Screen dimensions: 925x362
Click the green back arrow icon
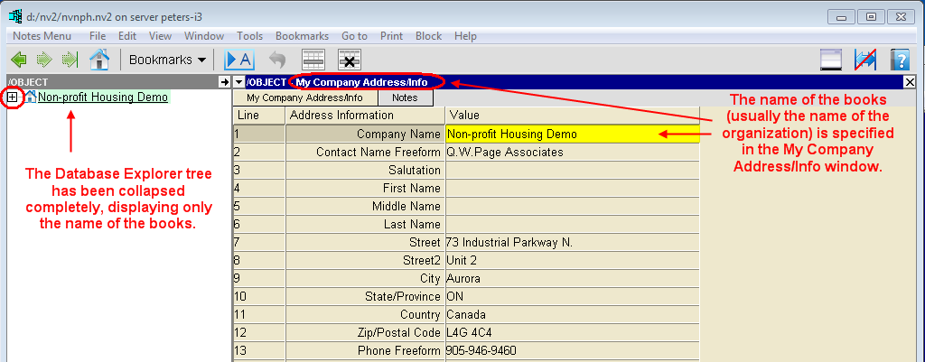coord(18,60)
